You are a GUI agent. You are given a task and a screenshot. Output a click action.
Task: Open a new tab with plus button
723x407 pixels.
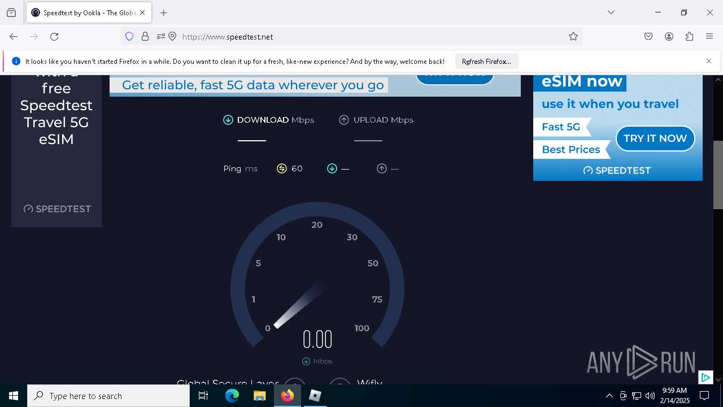click(163, 12)
